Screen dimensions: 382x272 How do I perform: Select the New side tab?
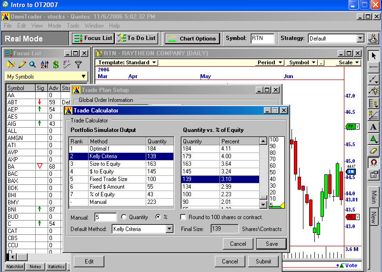click(x=374, y=217)
